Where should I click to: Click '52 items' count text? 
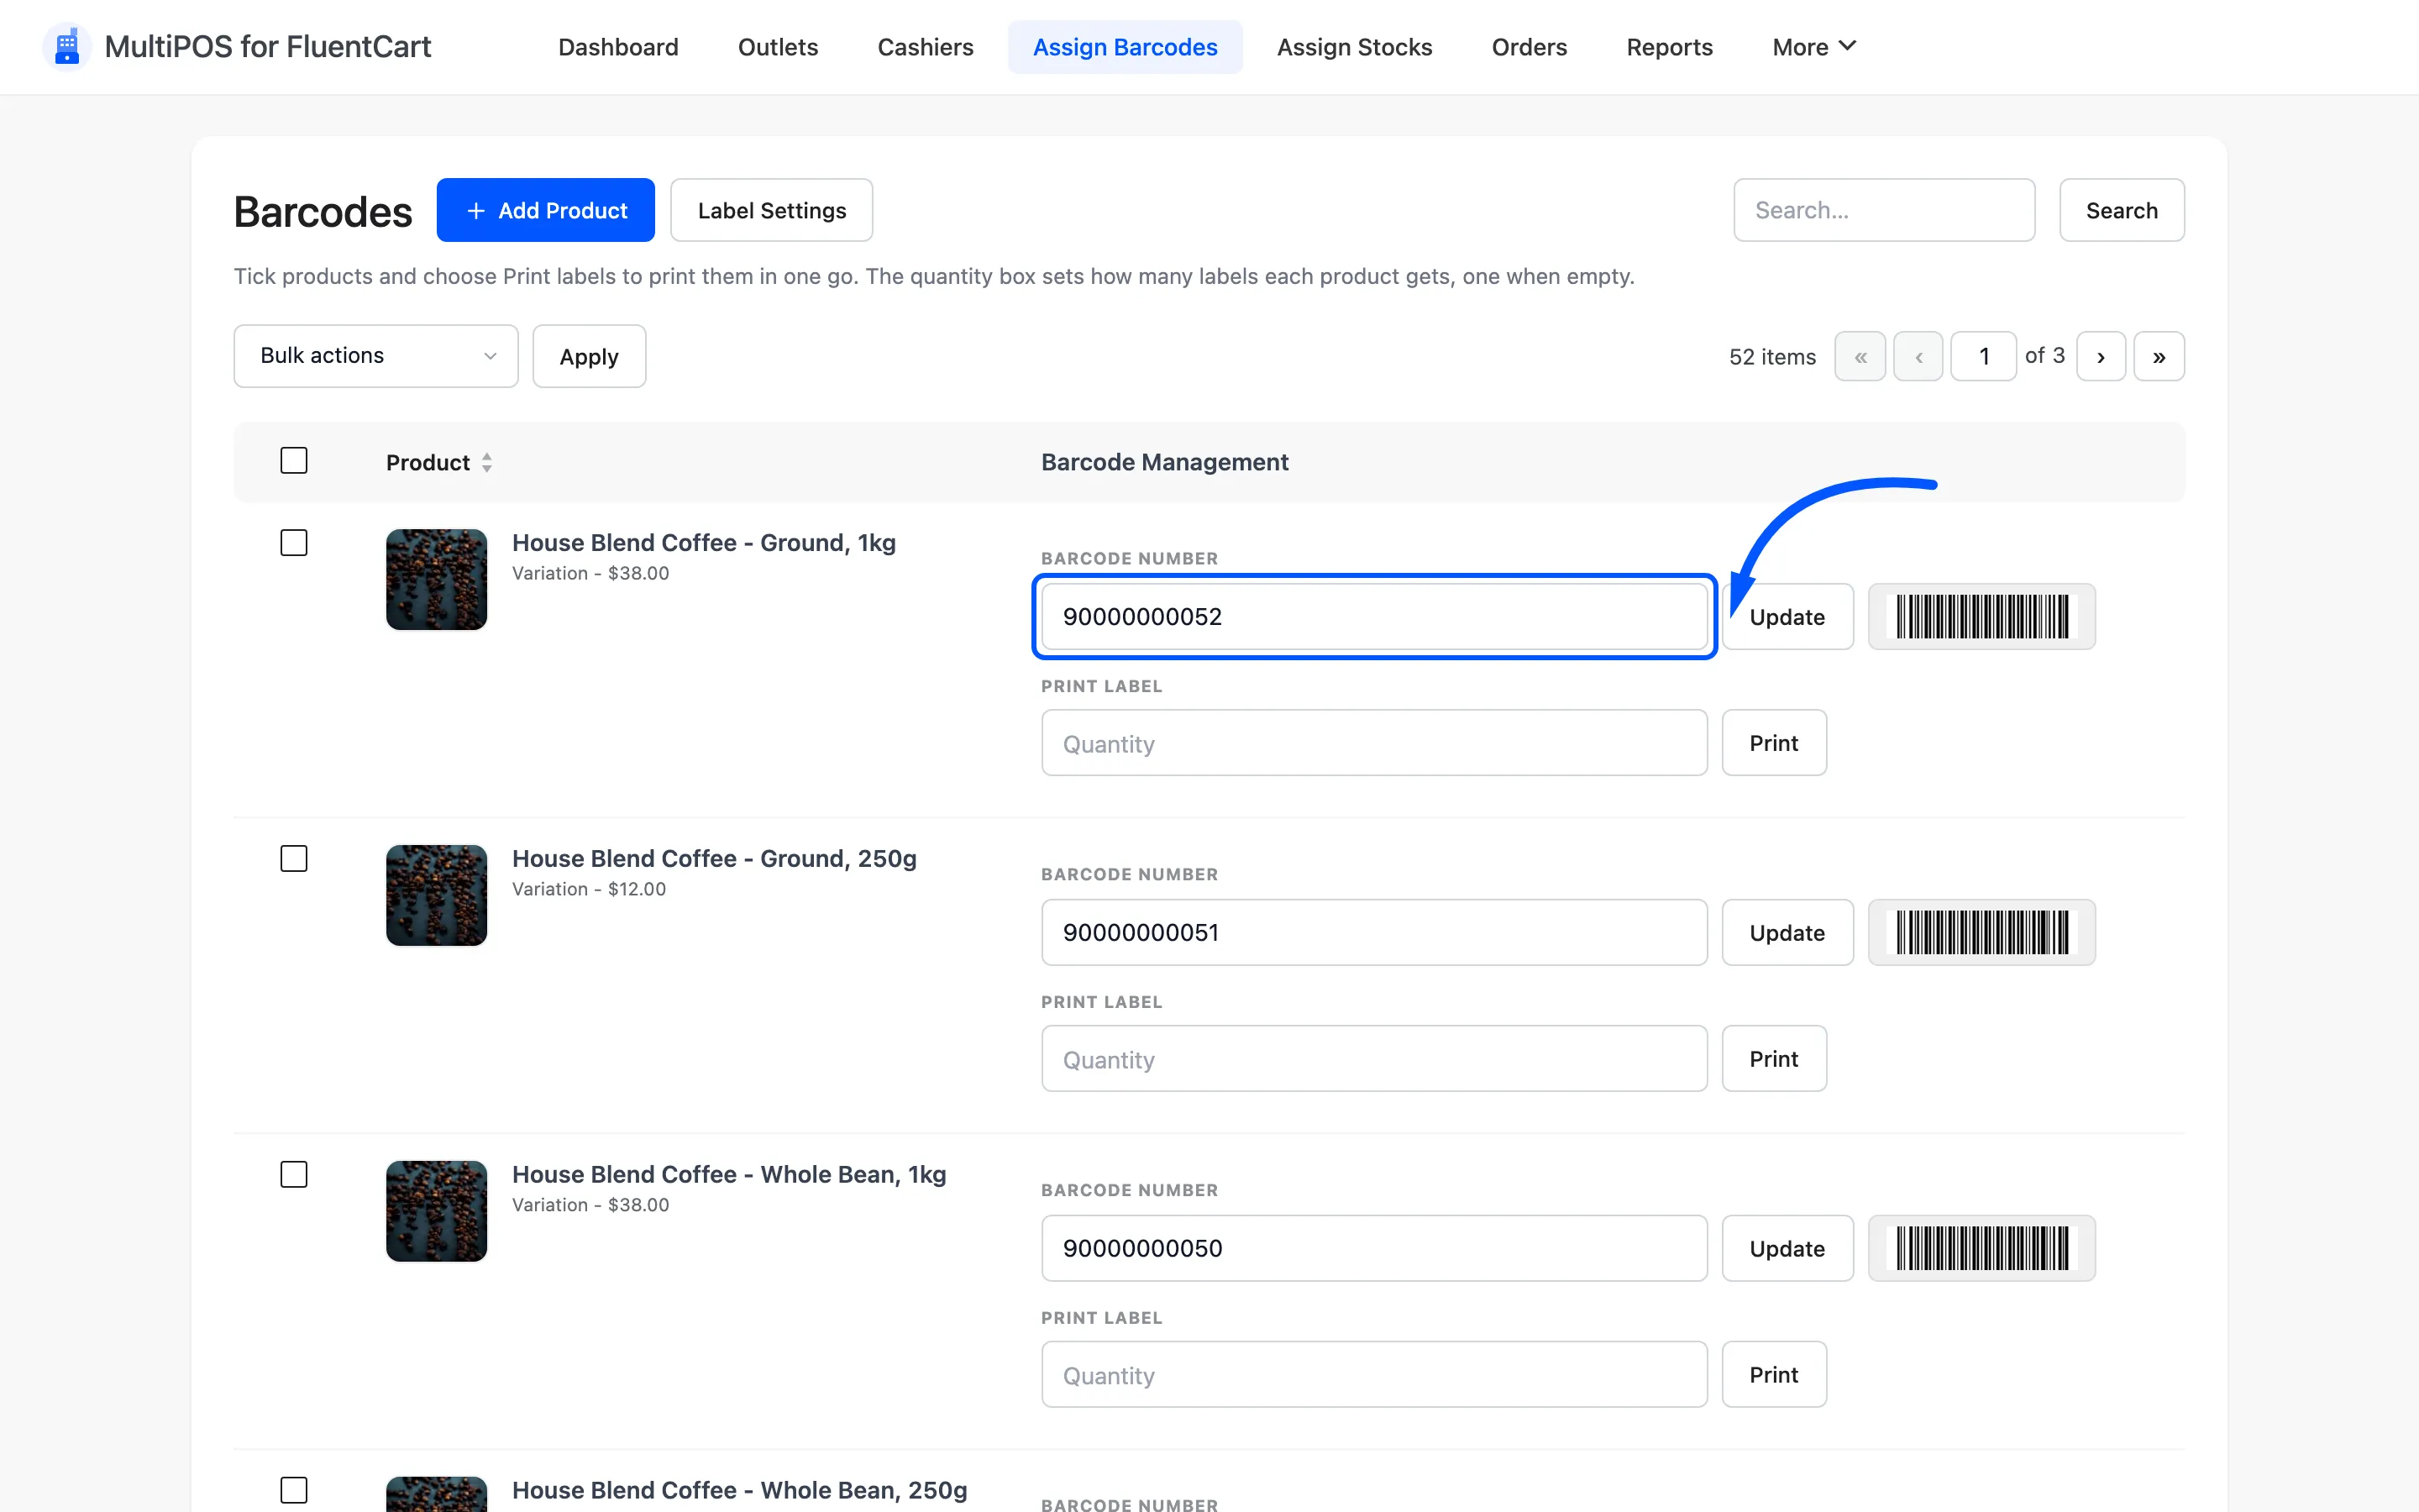(x=1772, y=357)
